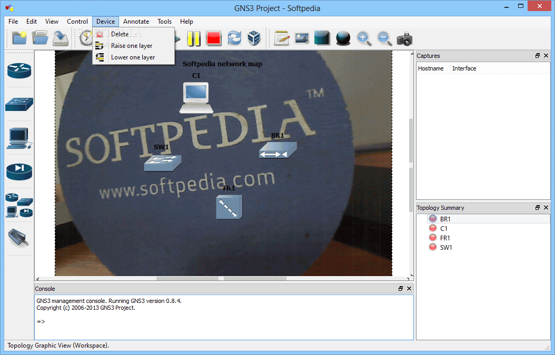Select the BR1 bridge node
This screenshot has width=555, height=355.
pyautogui.click(x=278, y=150)
